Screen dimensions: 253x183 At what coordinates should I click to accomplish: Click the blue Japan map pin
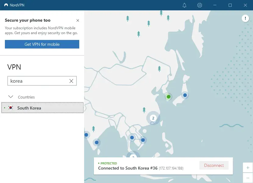[185, 95]
